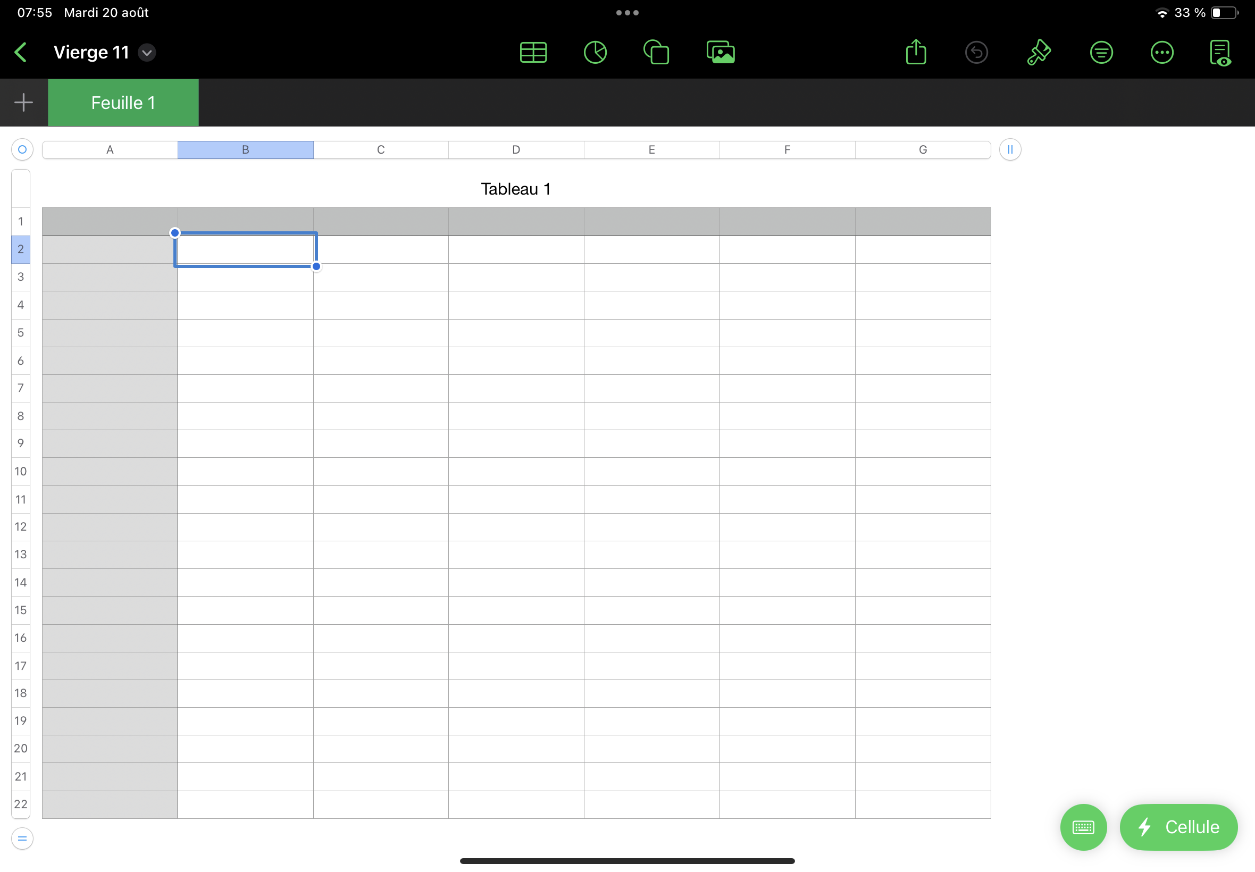Select column G header
This screenshot has height=872, width=1255.
[923, 150]
